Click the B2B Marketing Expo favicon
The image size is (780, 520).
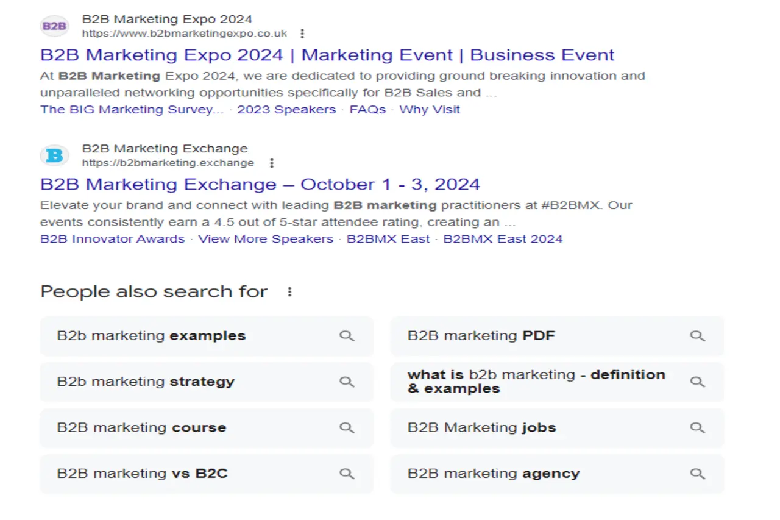(x=54, y=26)
